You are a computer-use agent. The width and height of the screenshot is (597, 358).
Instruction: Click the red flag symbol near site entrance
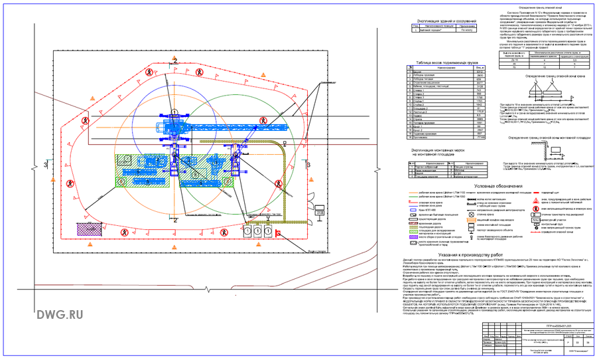point(279,232)
